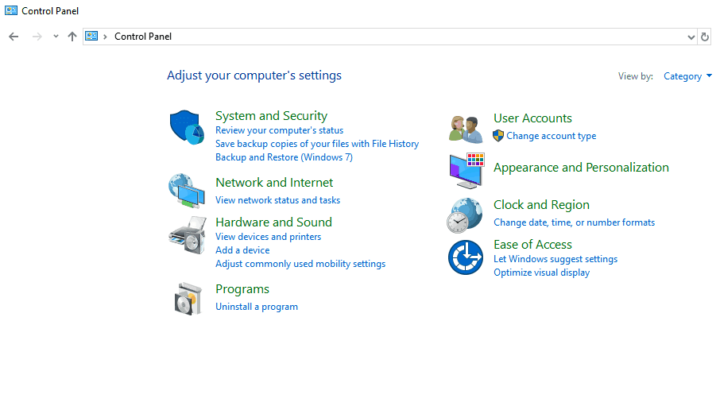Open the Programs disc icon
The image size is (720, 406).
click(188, 298)
